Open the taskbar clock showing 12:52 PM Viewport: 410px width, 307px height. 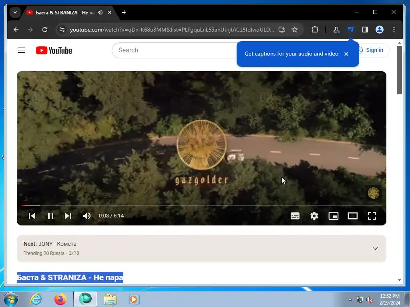[390, 299]
